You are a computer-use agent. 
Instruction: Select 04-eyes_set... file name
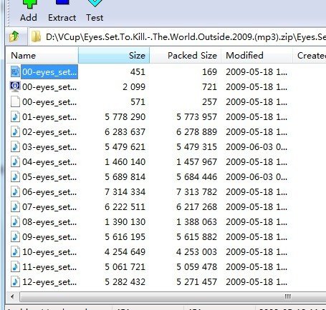click(x=49, y=162)
